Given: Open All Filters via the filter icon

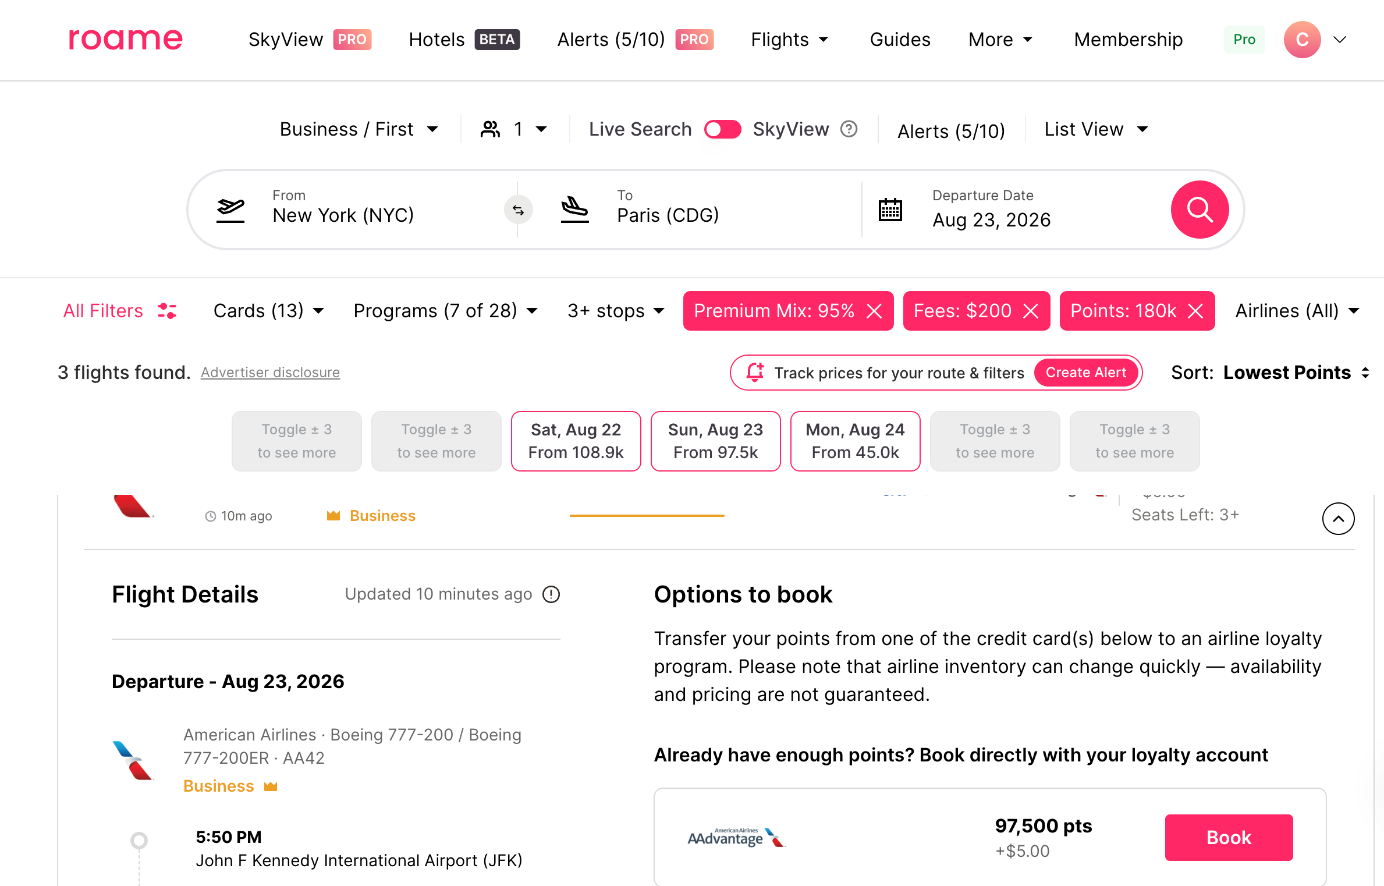Looking at the screenshot, I should tap(168, 311).
